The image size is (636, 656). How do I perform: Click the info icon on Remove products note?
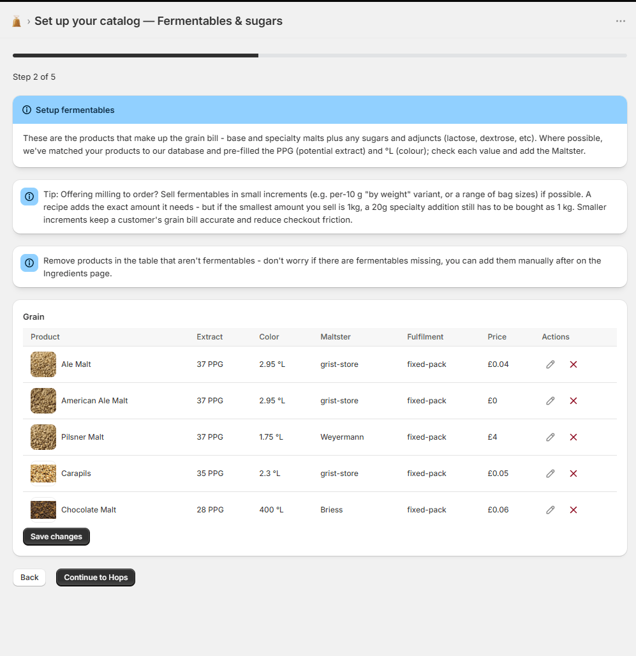[29, 263]
